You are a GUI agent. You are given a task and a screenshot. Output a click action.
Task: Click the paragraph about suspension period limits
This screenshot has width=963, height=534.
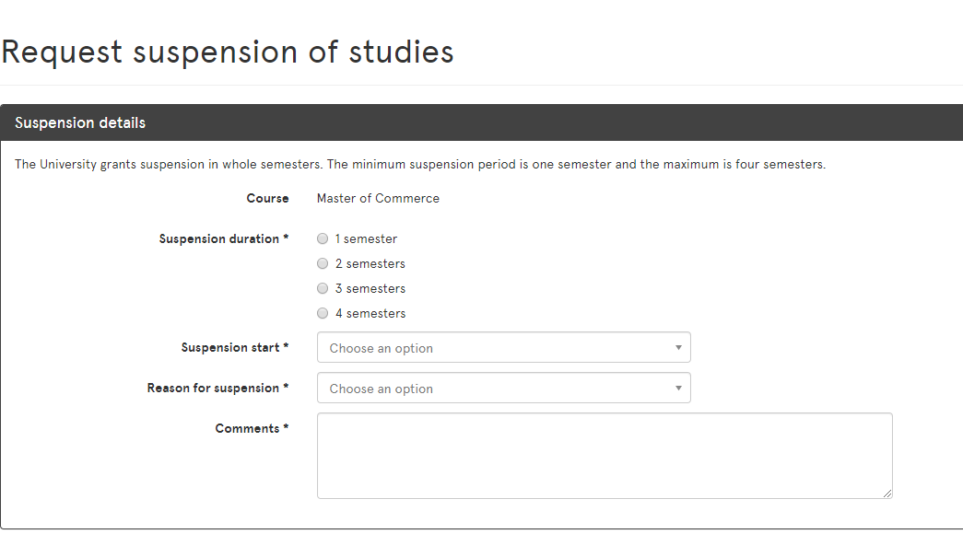pyautogui.click(x=420, y=165)
